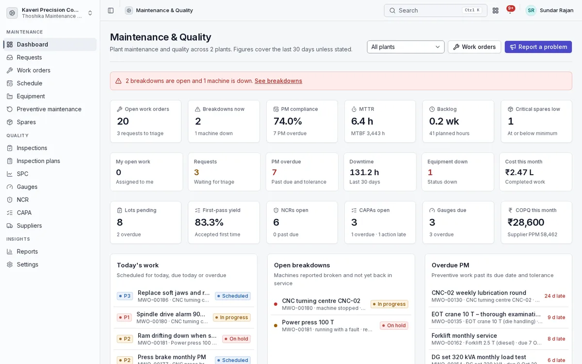
Task: Open the apps grid icon
Action: click(495, 10)
